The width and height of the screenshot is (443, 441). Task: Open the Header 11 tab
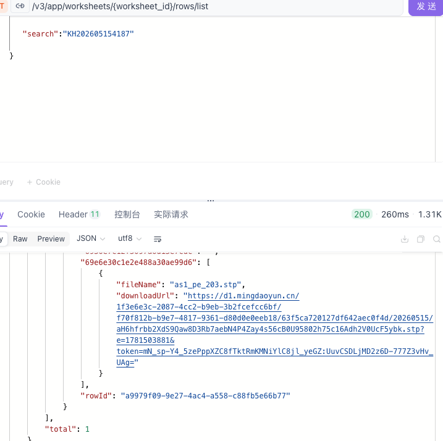[79, 214]
